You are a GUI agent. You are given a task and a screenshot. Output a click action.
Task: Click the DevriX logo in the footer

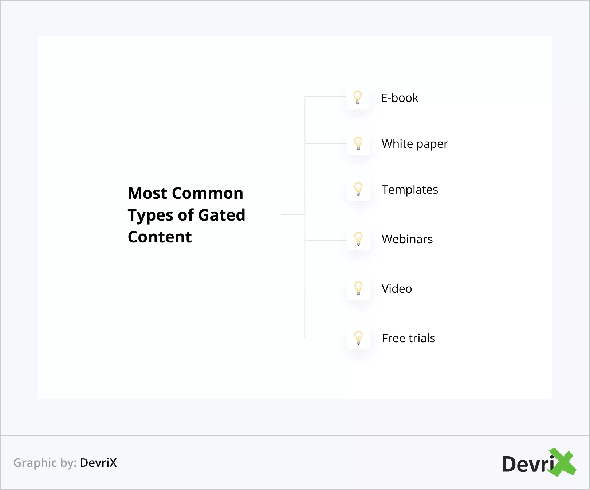(x=538, y=463)
